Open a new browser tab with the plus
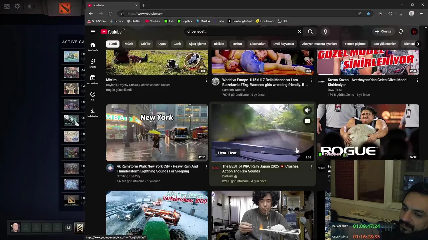The height and width of the screenshot is (240, 428). (x=144, y=5)
